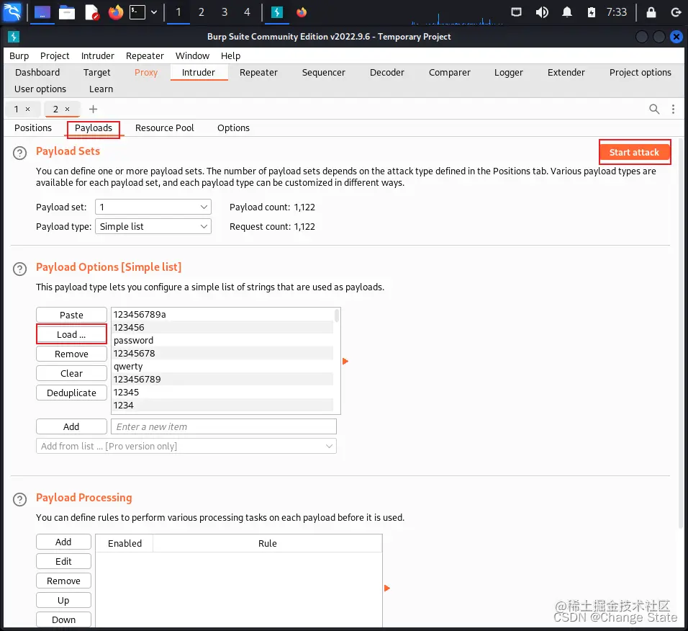Add a new Intruder tab with plus
Viewport: 688px width, 631px height.
93,109
